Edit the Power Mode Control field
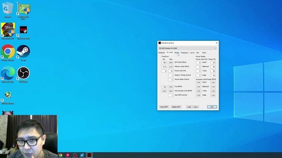 click(171, 79)
